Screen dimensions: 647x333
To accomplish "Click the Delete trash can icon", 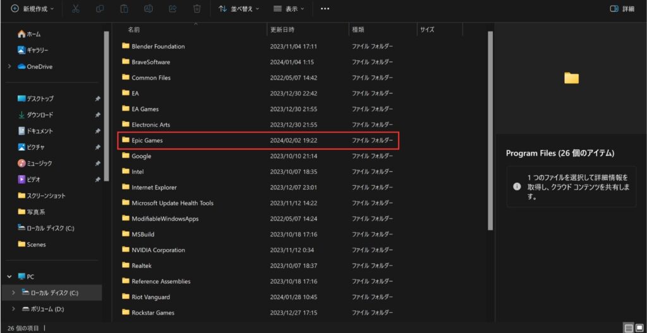I will pyautogui.click(x=197, y=9).
